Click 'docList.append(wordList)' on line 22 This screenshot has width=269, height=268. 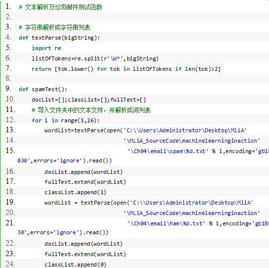[84, 244]
